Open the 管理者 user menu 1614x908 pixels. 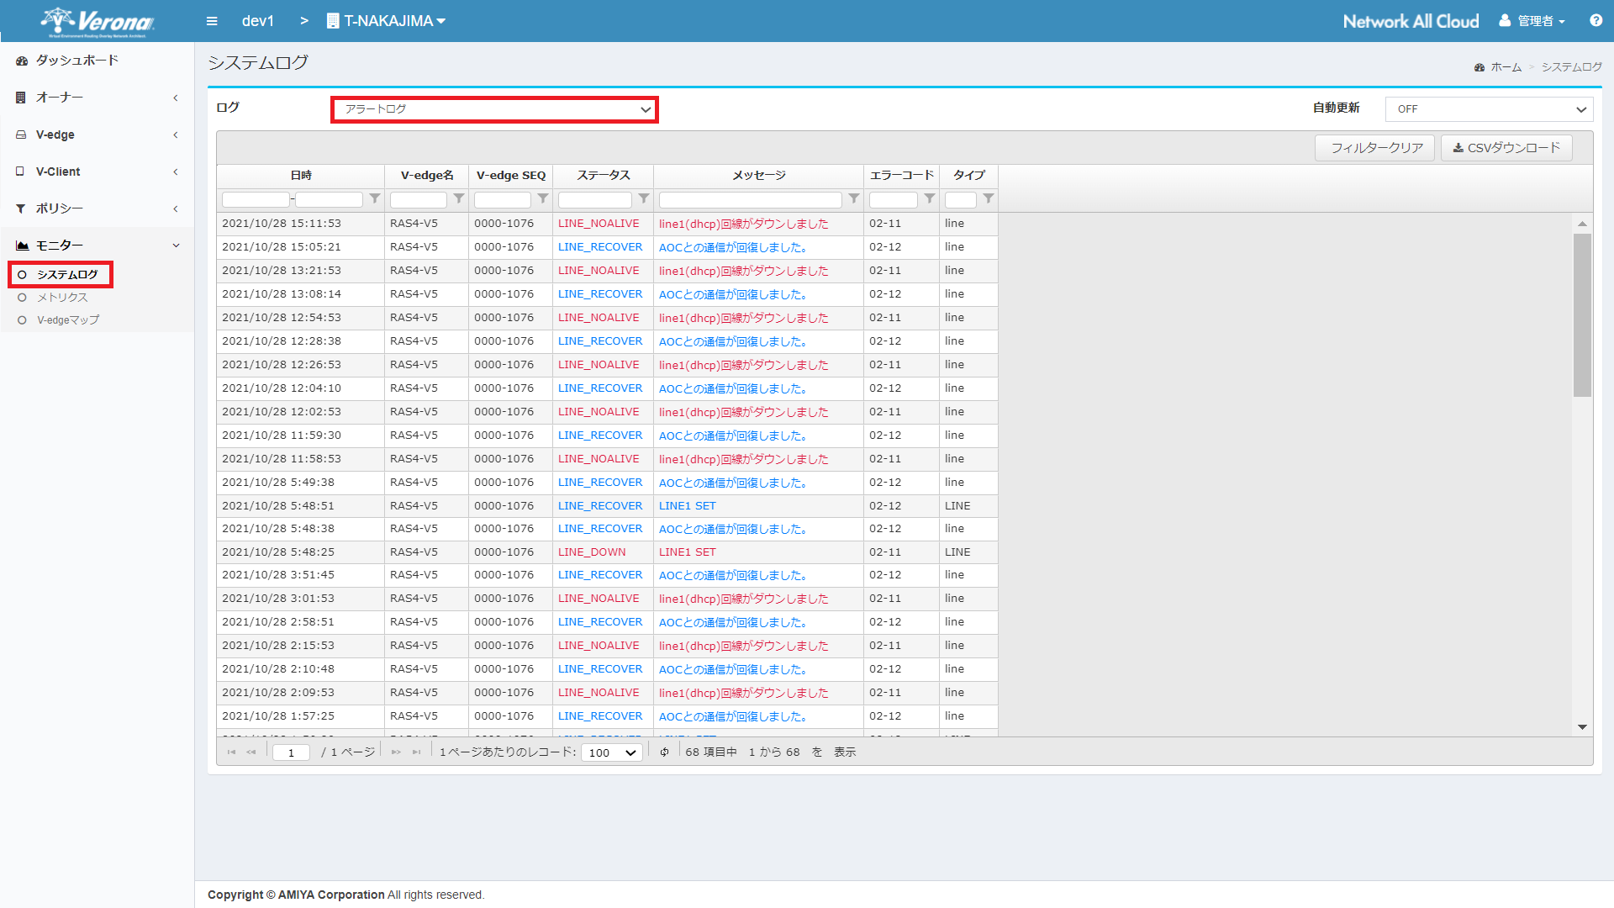coord(1532,21)
